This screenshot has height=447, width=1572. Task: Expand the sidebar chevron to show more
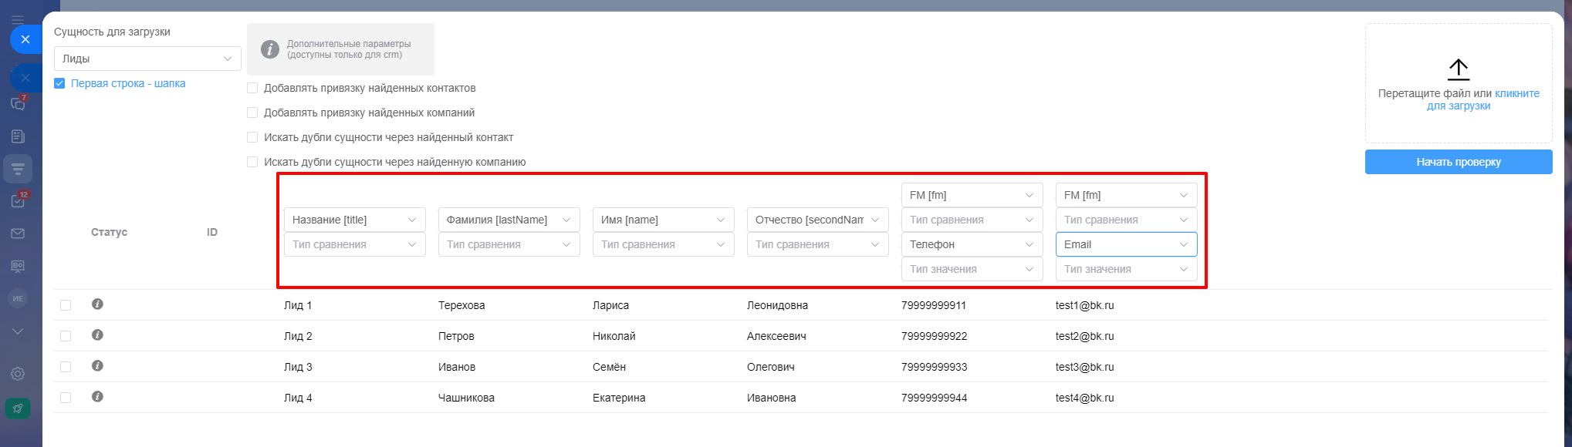tap(18, 331)
